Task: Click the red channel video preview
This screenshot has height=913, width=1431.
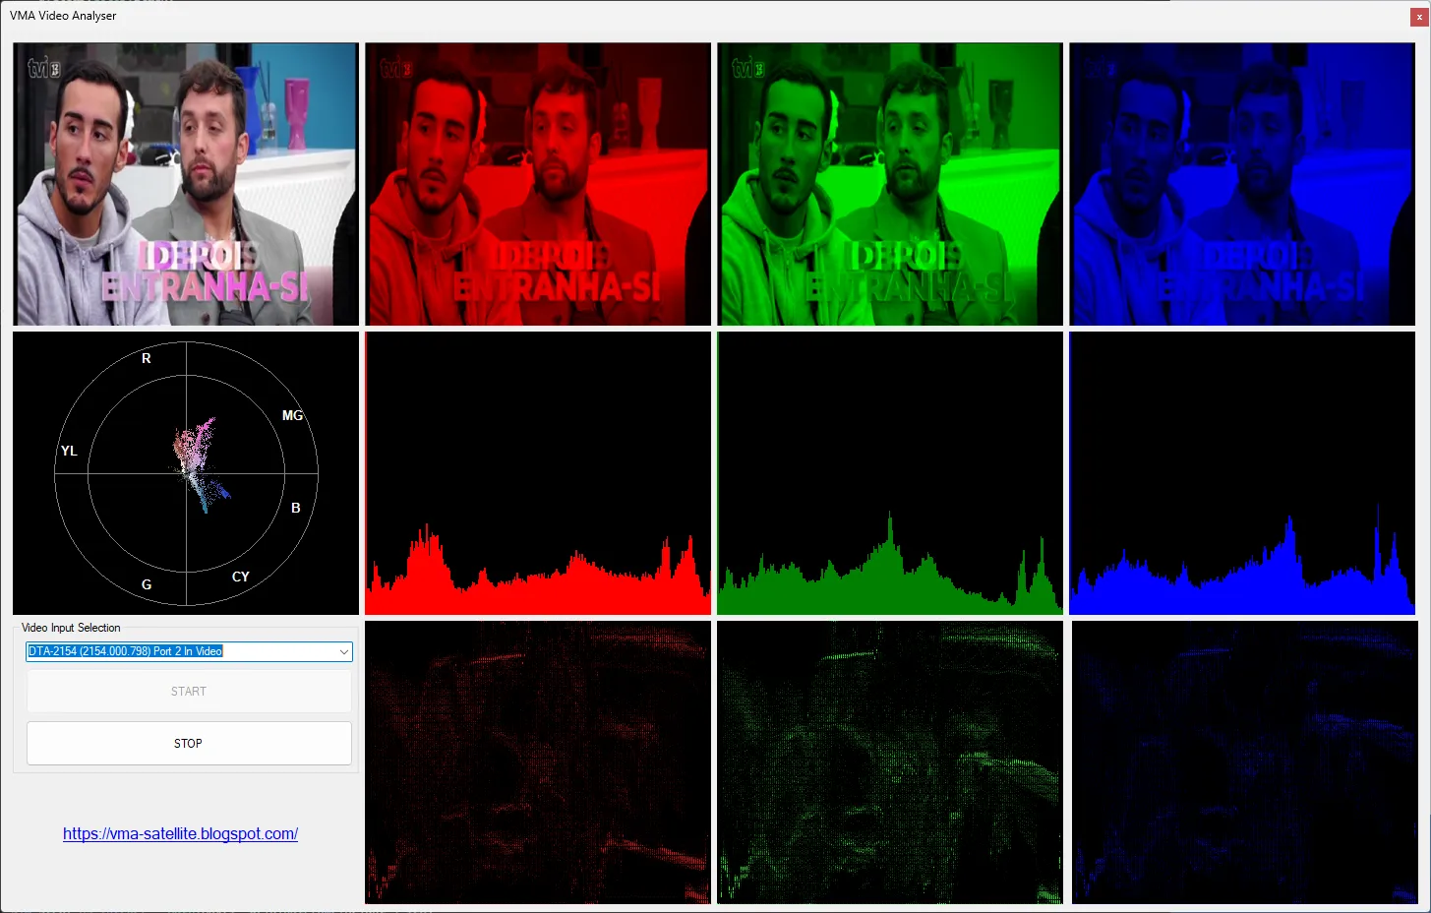Action: pyautogui.click(x=537, y=184)
